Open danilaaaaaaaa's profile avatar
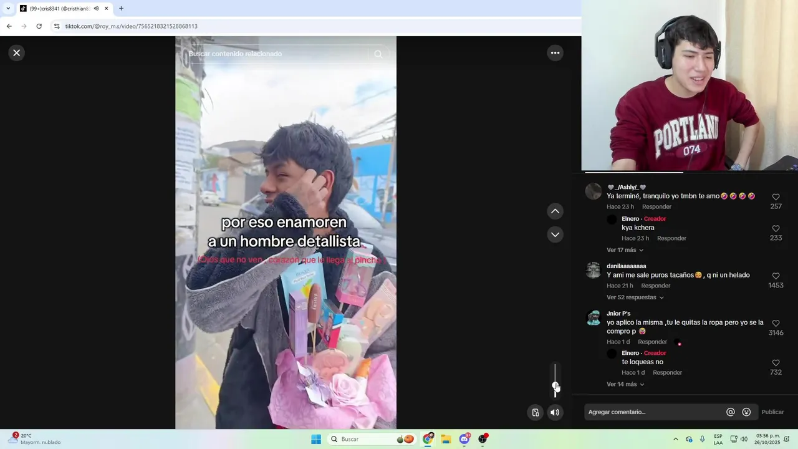 tap(593, 270)
